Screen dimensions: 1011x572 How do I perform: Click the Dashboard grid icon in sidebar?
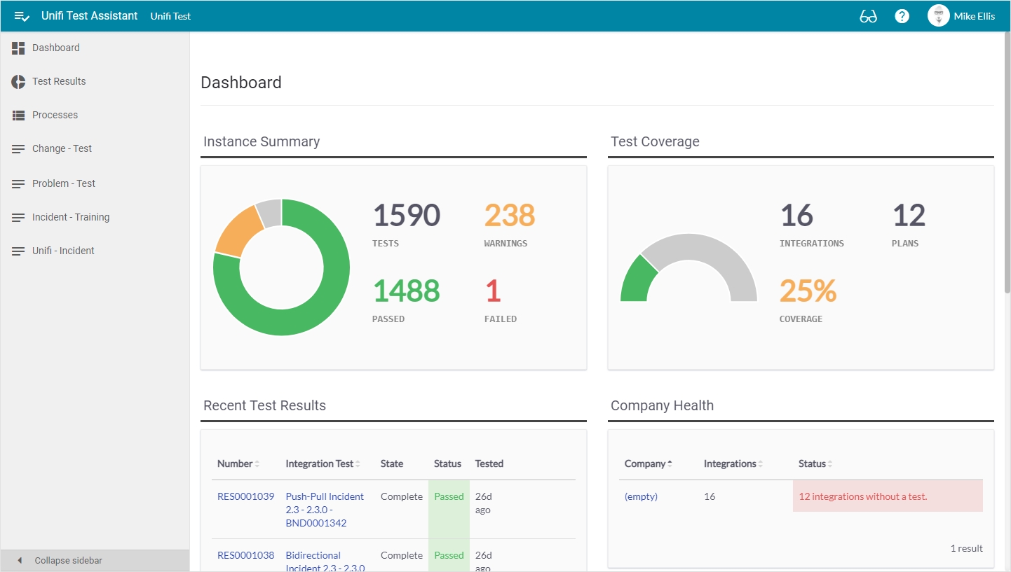pos(18,48)
